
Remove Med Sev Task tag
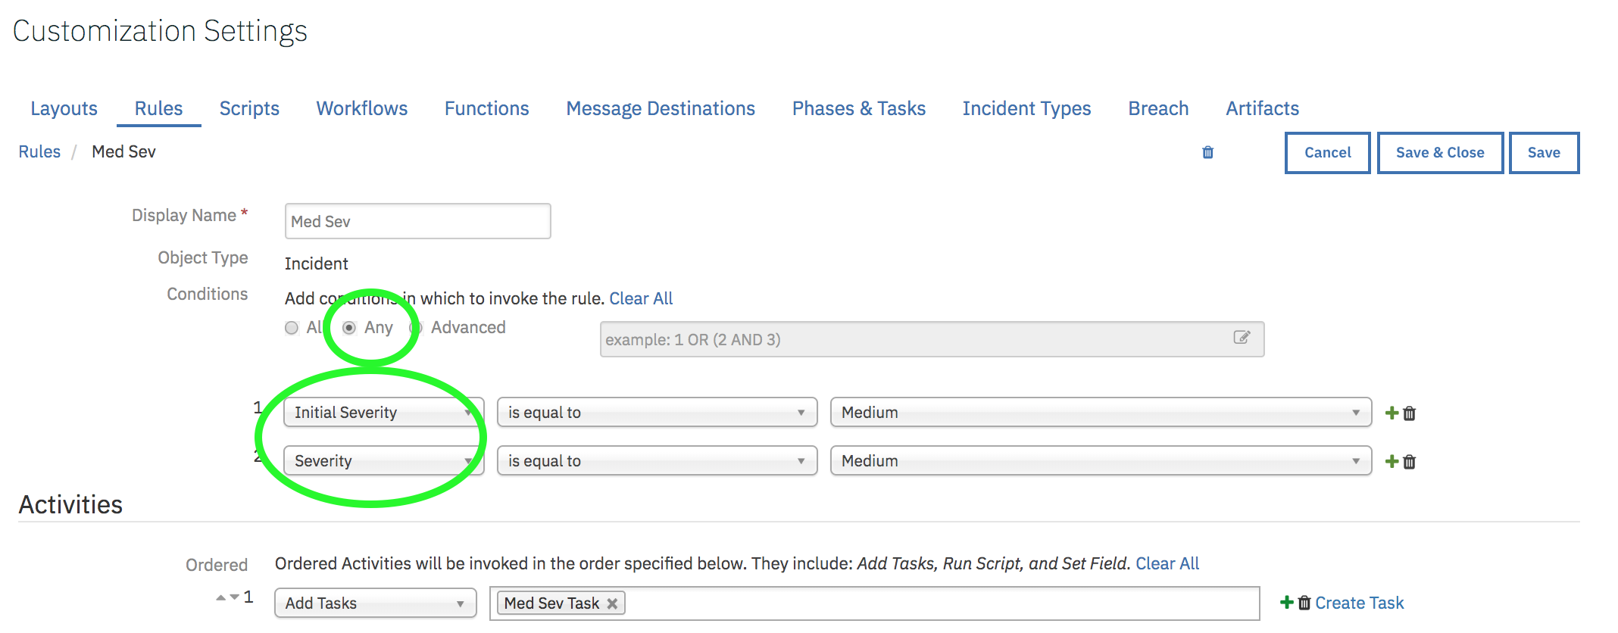point(612,603)
